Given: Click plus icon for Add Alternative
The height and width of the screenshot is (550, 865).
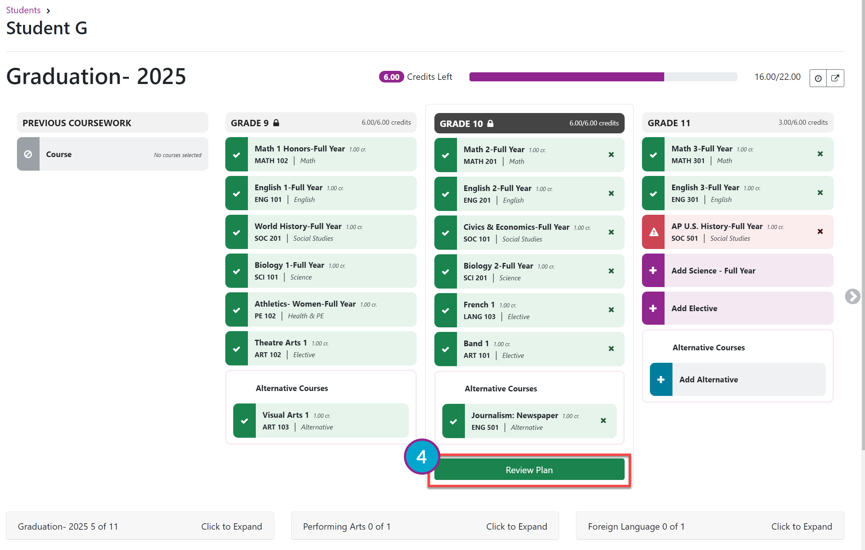Looking at the screenshot, I should [x=661, y=379].
